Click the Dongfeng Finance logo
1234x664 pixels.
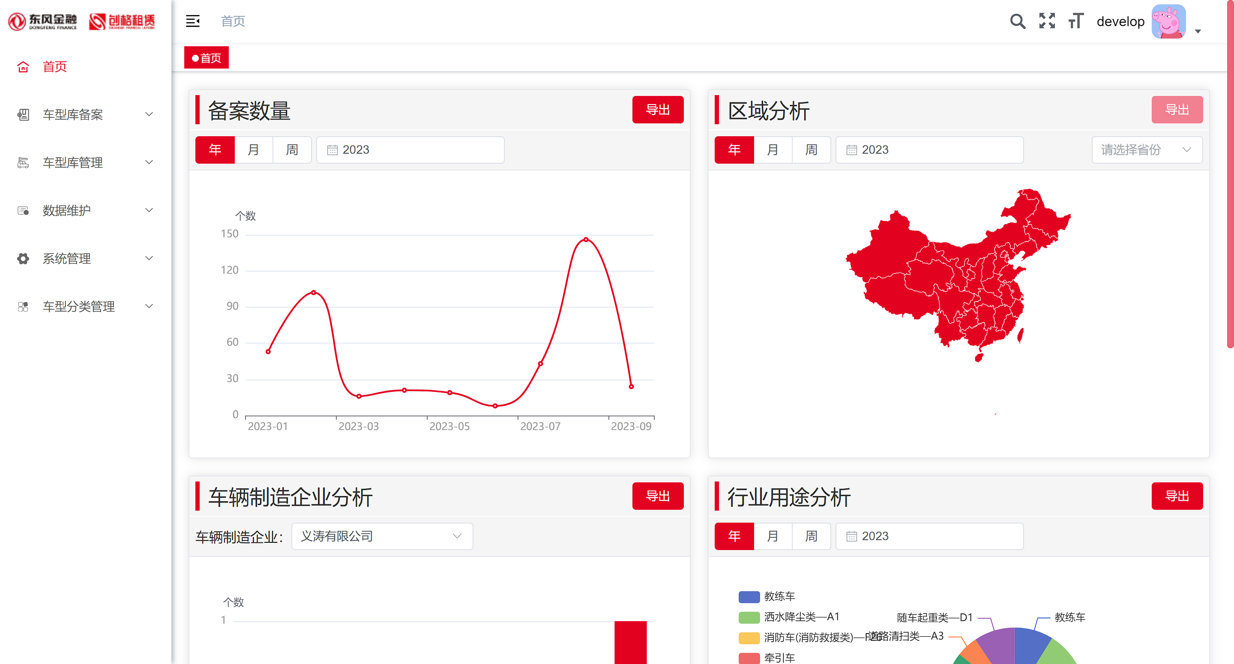coord(43,21)
